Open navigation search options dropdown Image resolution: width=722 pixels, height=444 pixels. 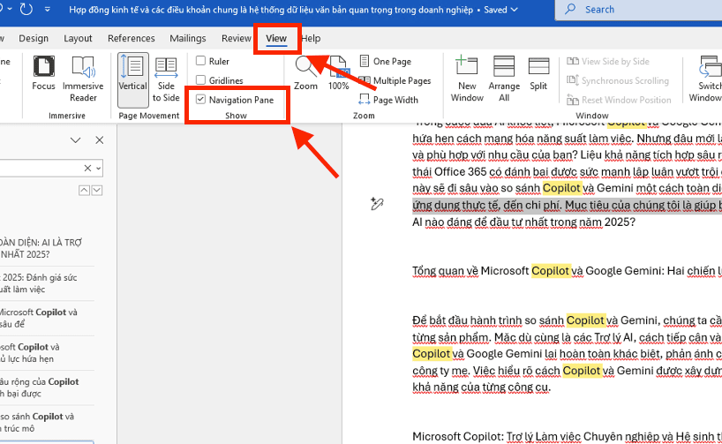[x=98, y=169]
